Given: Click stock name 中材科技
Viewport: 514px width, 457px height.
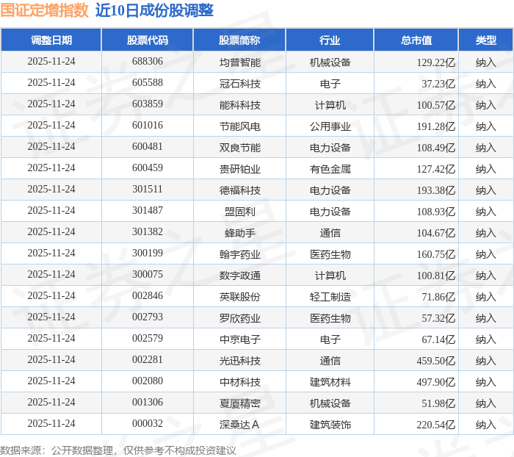Looking at the screenshot, I should (x=240, y=382).
